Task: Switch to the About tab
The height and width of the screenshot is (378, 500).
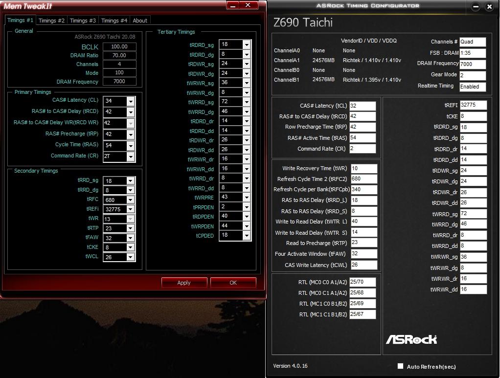Action: click(140, 21)
